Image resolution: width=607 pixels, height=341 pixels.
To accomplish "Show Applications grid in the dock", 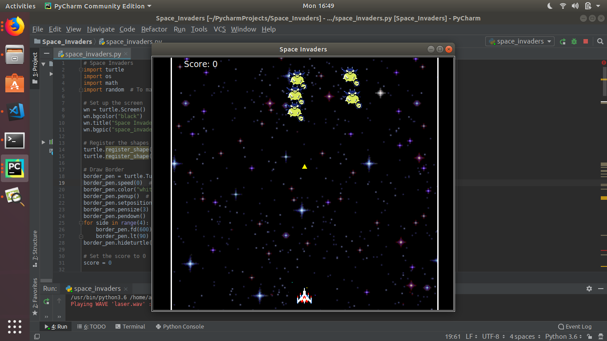I will coord(15,326).
